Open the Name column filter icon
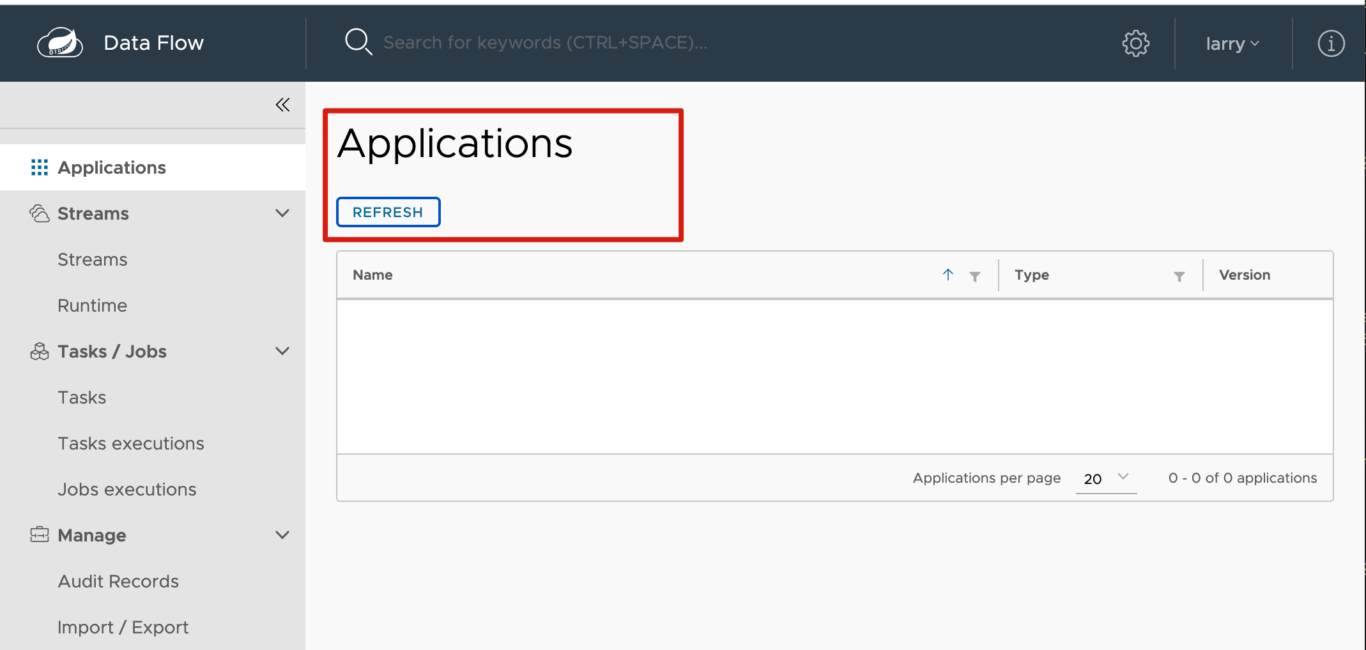1366x650 pixels. pos(975,276)
